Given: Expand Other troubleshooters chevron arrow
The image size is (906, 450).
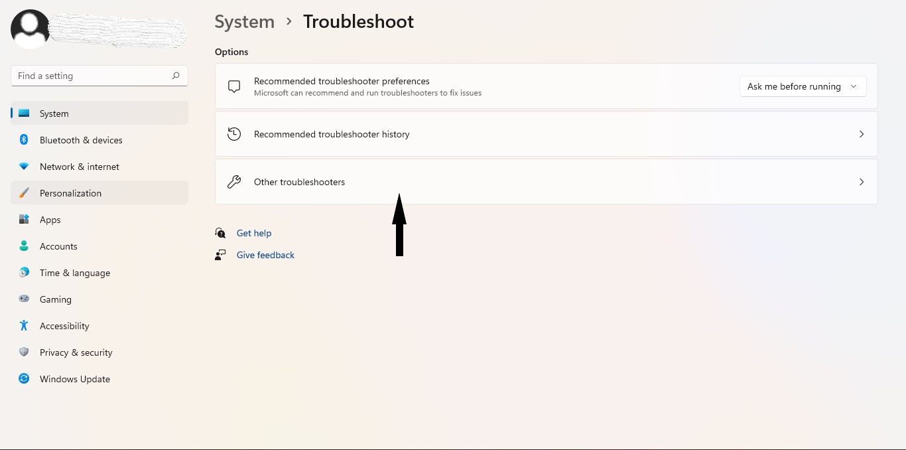Looking at the screenshot, I should click(862, 182).
